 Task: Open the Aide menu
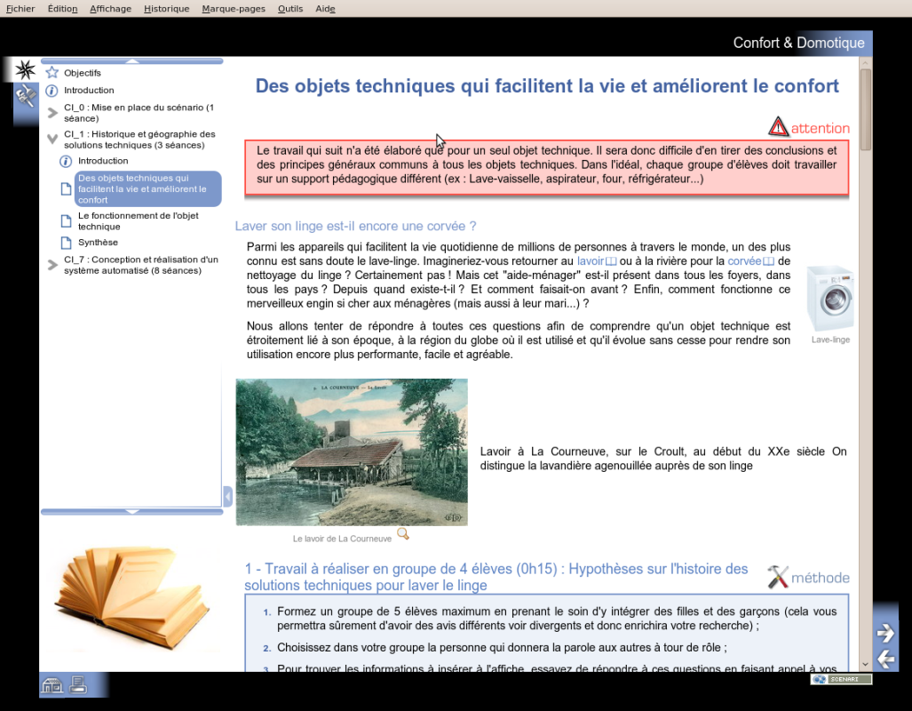tap(325, 9)
